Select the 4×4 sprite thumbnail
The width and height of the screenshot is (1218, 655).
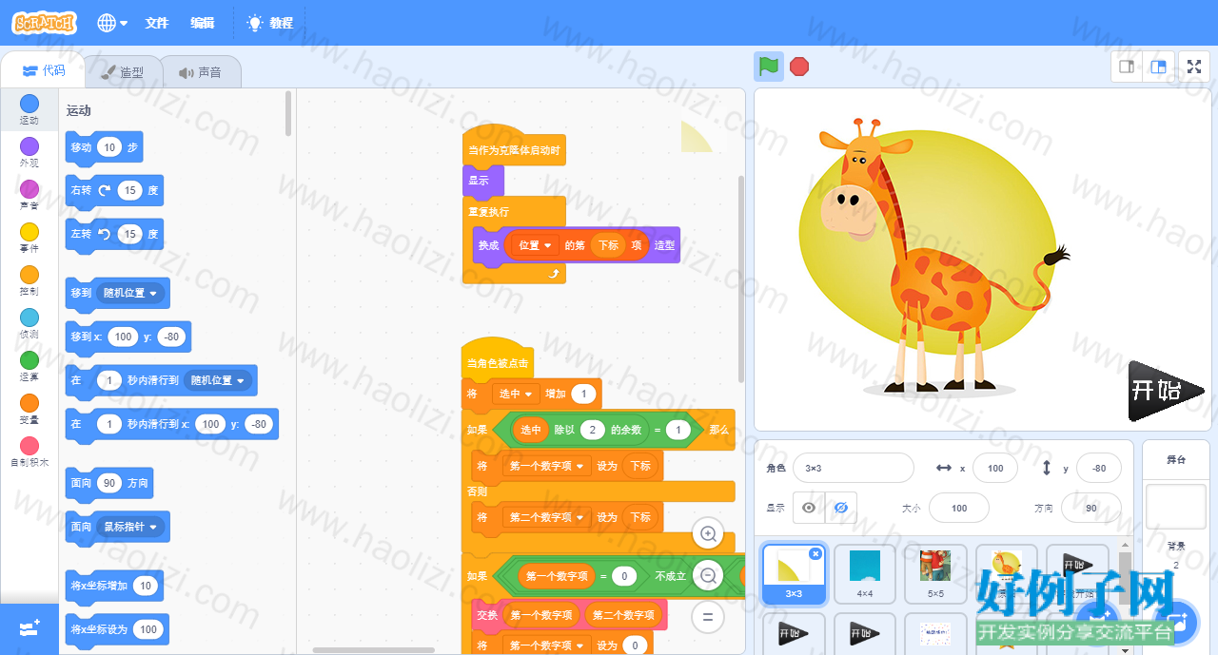[x=865, y=573]
